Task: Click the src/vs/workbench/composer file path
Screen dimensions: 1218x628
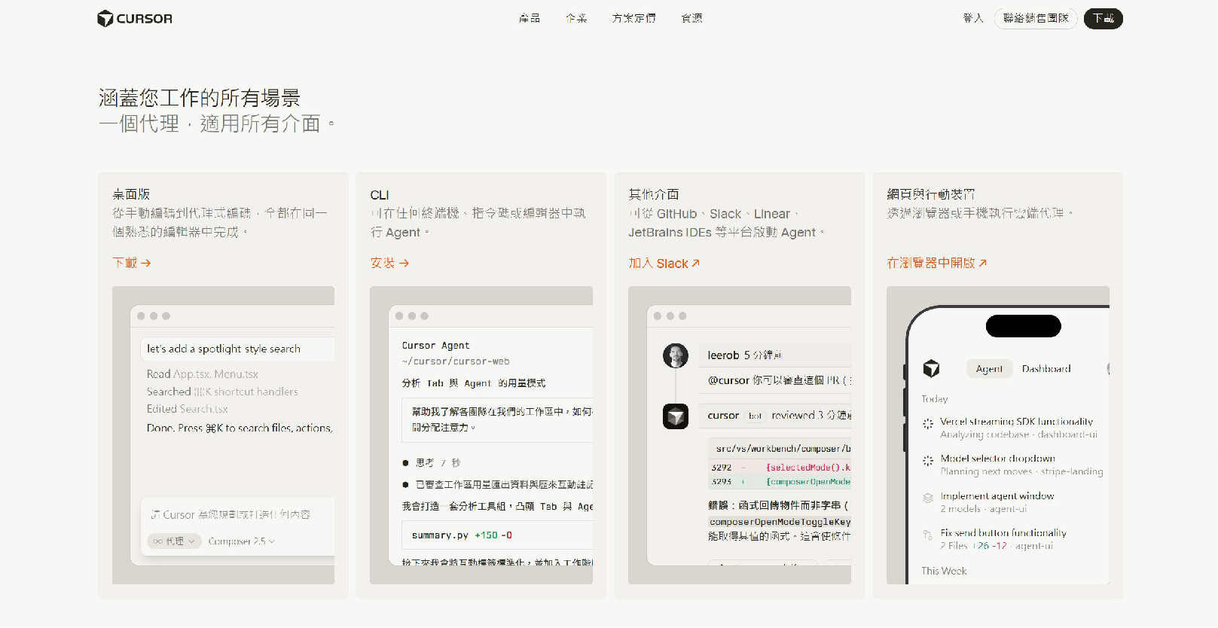Action: click(783, 449)
